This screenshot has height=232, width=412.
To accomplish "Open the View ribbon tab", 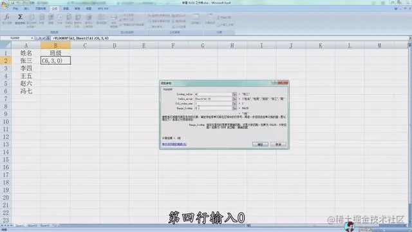I will (x=89, y=8).
